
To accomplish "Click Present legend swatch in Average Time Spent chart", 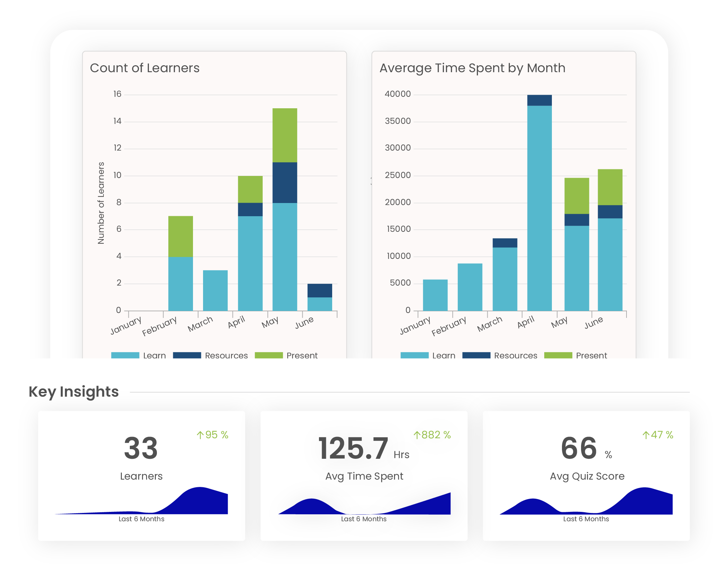I will pos(558,355).
